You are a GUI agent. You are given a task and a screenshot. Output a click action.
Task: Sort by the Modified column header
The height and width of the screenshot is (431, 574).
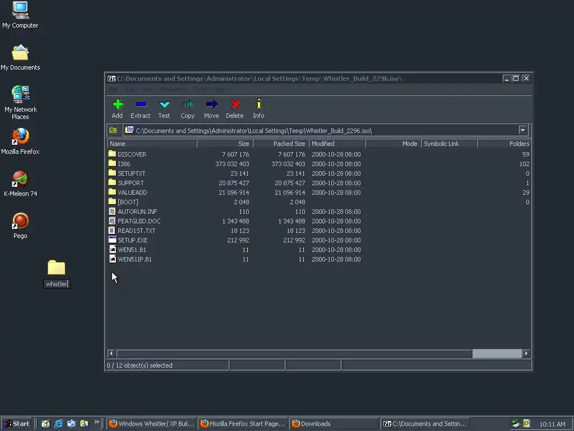pyautogui.click(x=337, y=144)
